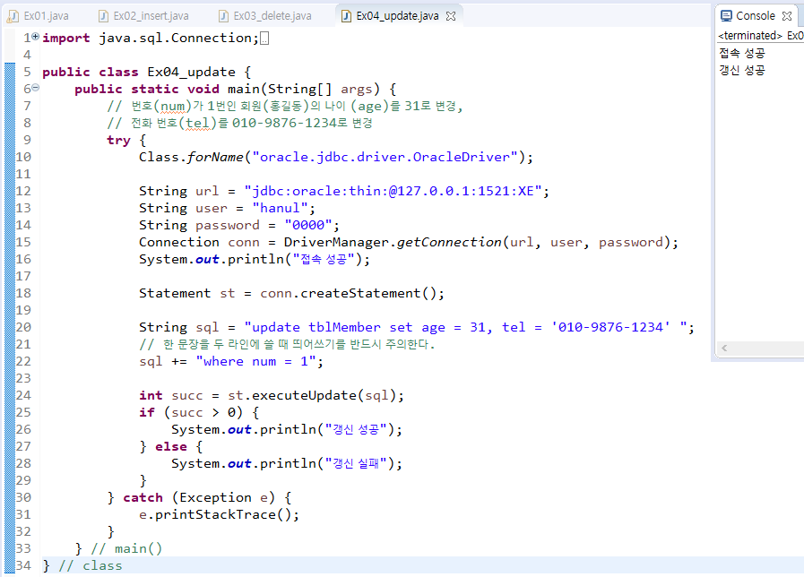Click the Class.forName method call
The image size is (804, 577).
(x=191, y=157)
